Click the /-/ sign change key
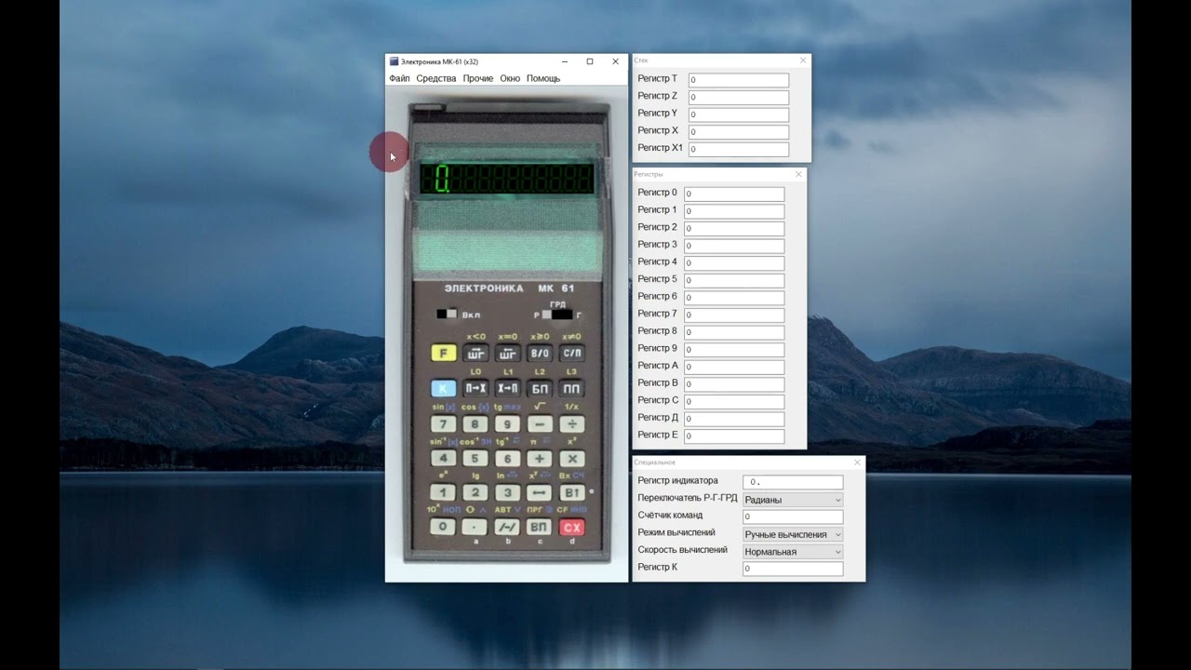The height and width of the screenshot is (670, 1191). [507, 528]
